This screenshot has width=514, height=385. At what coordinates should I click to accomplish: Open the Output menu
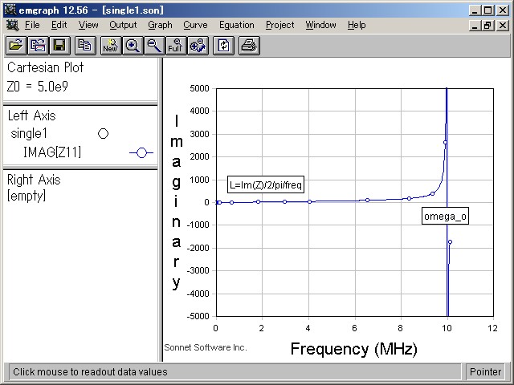pyautogui.click(x=123, y=25)
